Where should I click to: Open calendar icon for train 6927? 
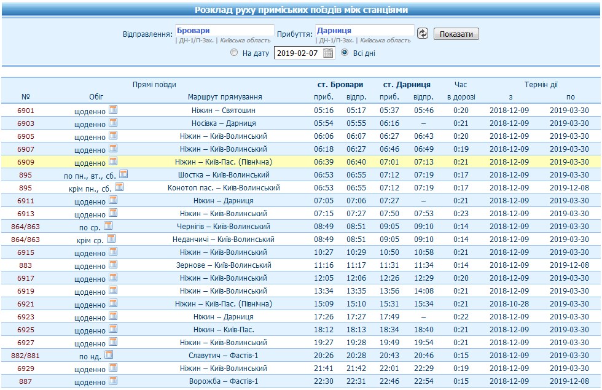click(x=113, y=341)
